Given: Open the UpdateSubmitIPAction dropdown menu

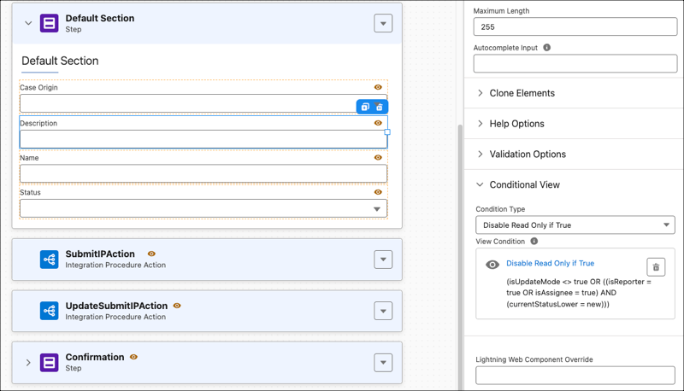Looking at the screenshot, I should (x=383, y=311).
